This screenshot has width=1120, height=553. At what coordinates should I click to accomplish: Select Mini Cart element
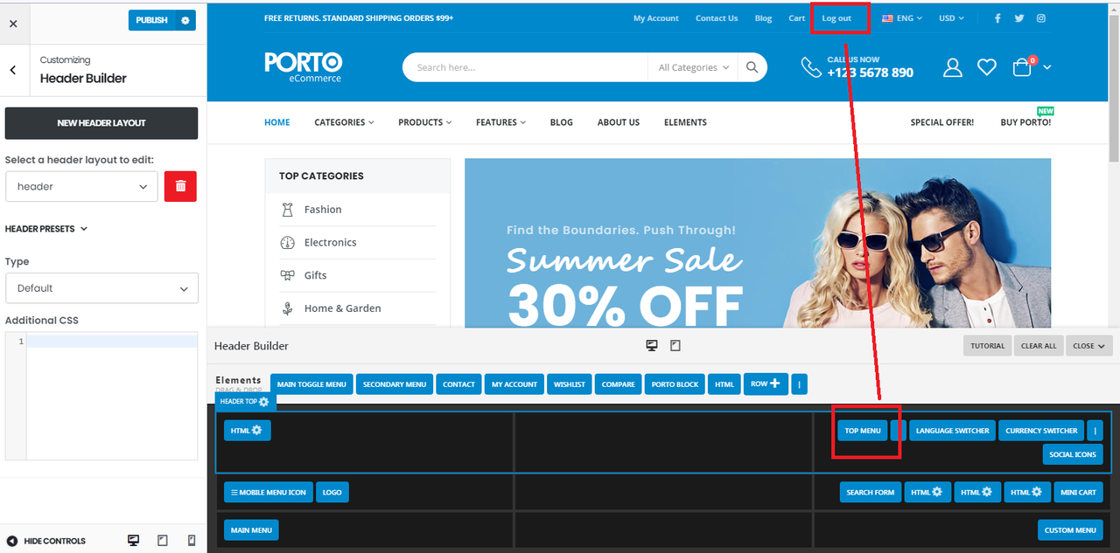click(x=1078, y=493)
